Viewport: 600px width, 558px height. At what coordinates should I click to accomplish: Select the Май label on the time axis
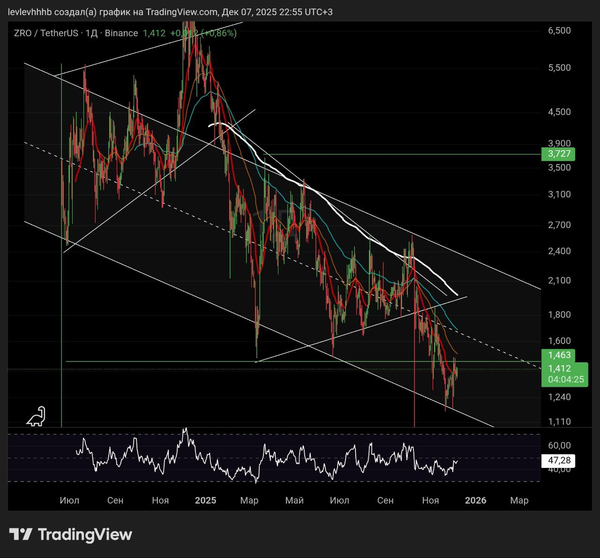(294, 500)
